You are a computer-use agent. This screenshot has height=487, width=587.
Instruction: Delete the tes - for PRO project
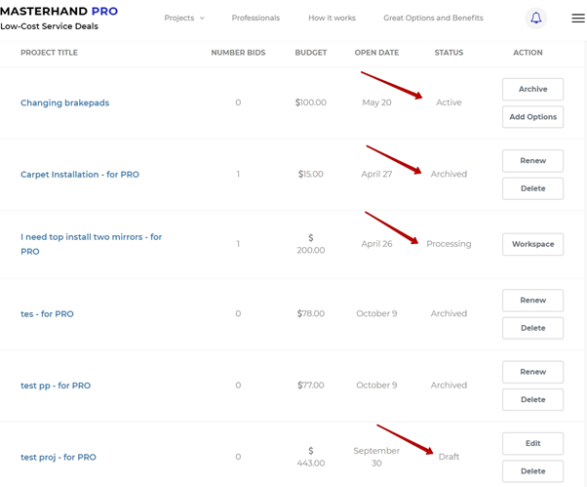click(x=532, y=328)
